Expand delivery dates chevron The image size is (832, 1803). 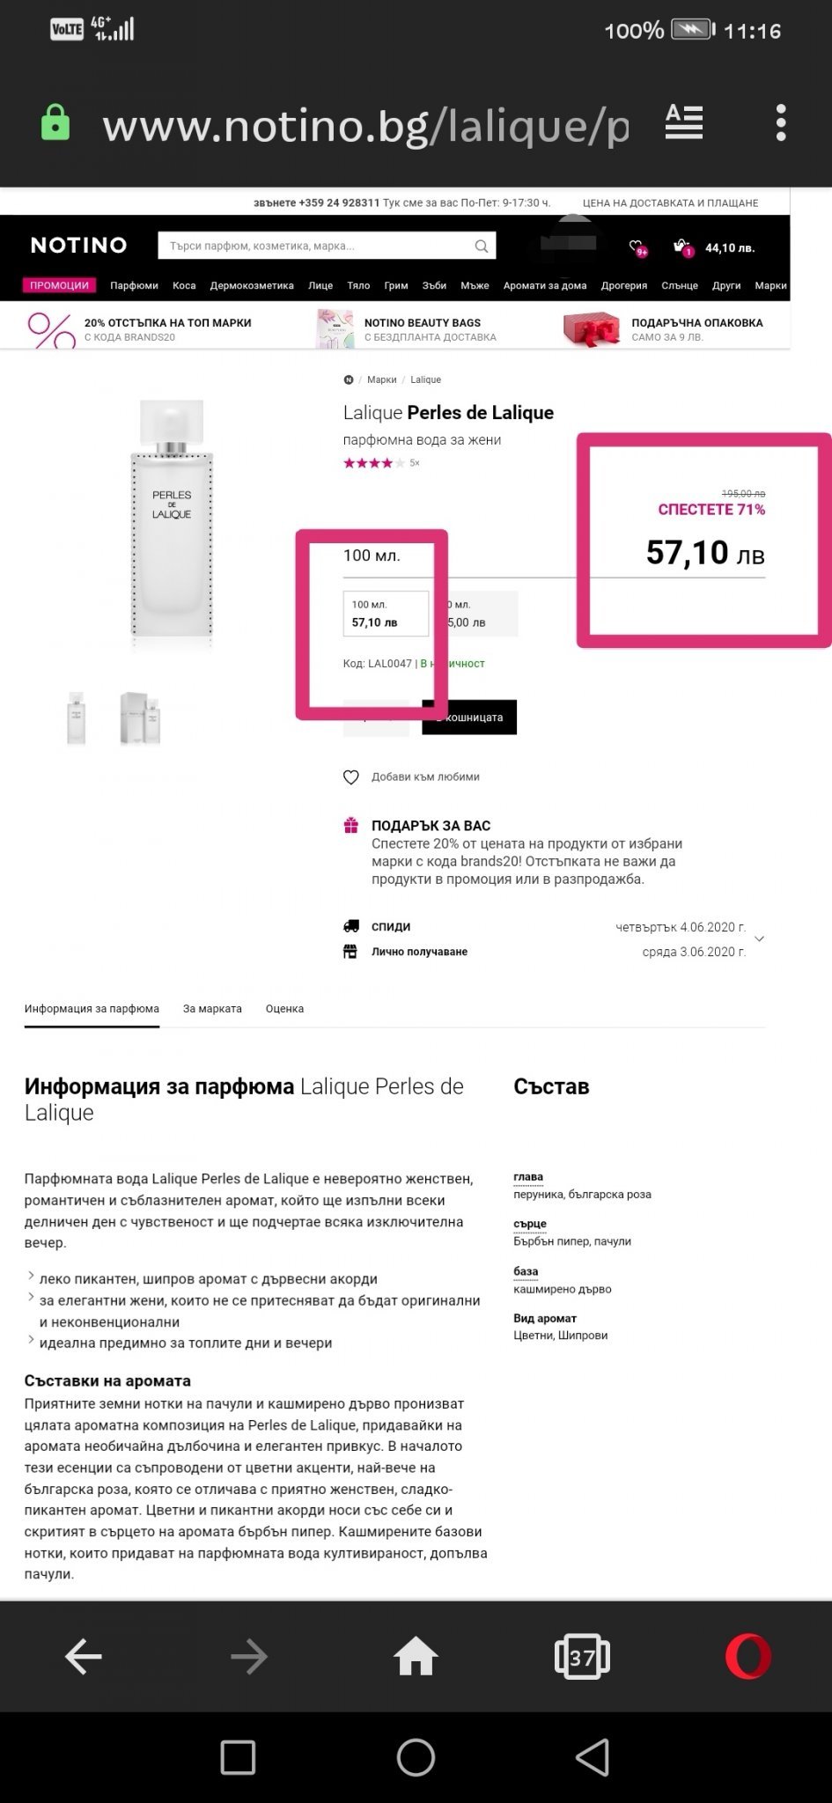(759, 939)
